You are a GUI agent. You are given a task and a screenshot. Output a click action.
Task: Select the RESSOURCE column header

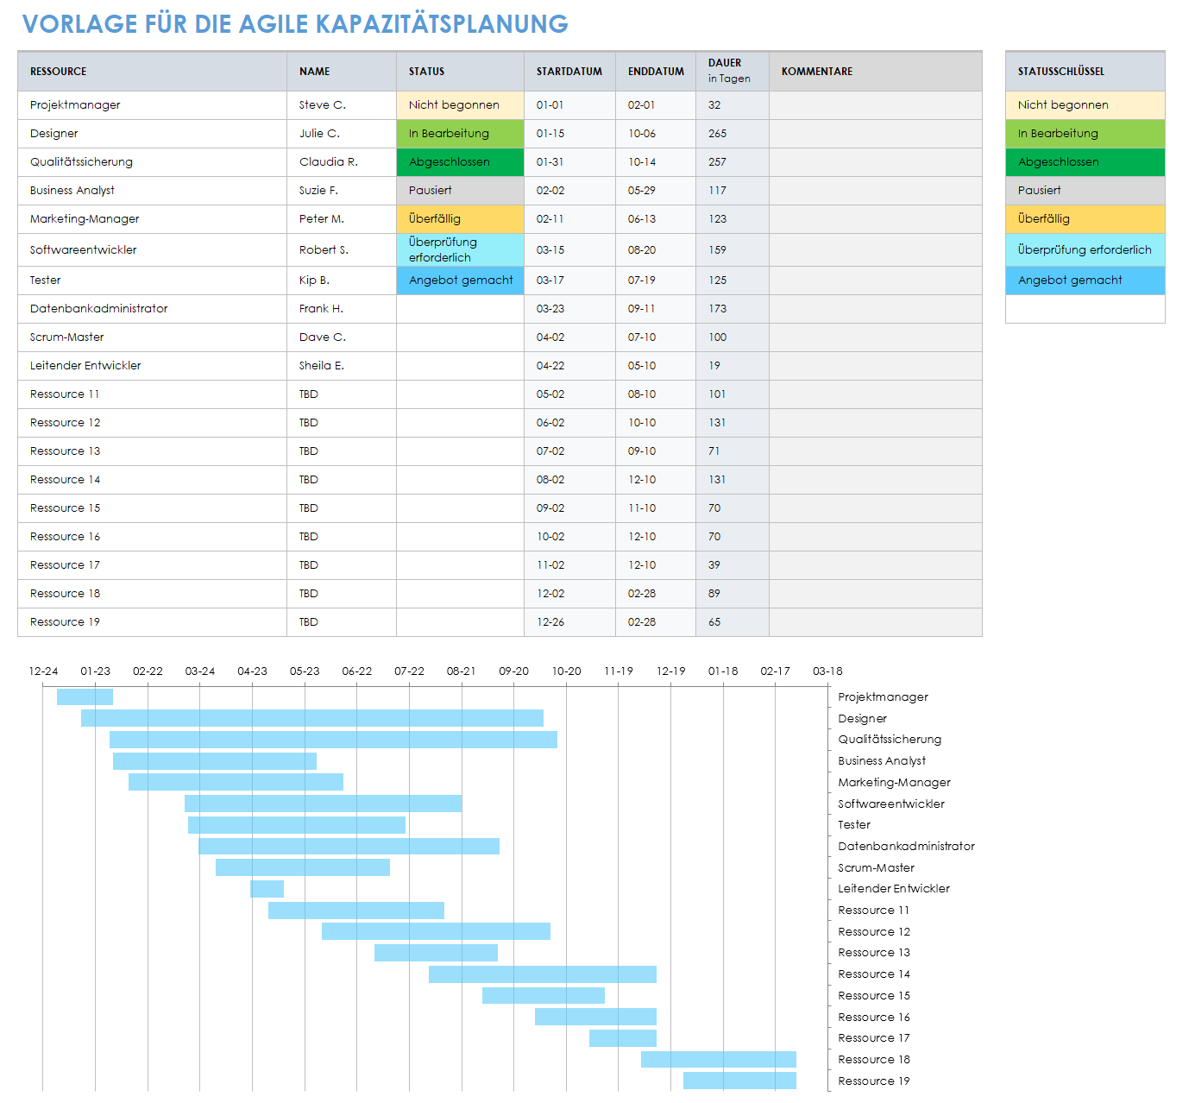pyautogui.click(x=152, y=72)
